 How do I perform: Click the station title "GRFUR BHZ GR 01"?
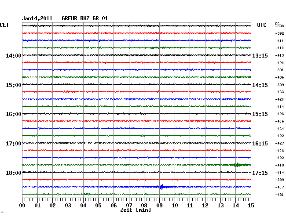click(85, 18)
